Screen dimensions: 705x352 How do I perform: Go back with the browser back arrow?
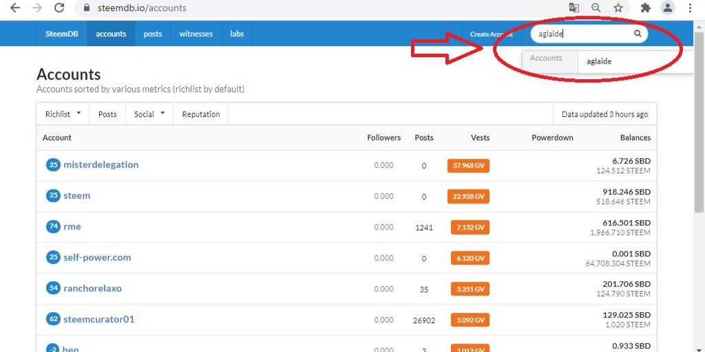click(15, 8)
